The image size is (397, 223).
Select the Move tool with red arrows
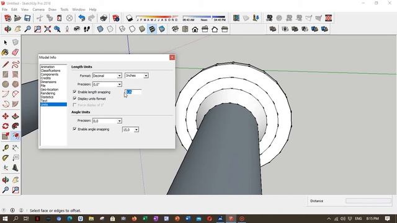pyautogui.click(x=6, y=116)
